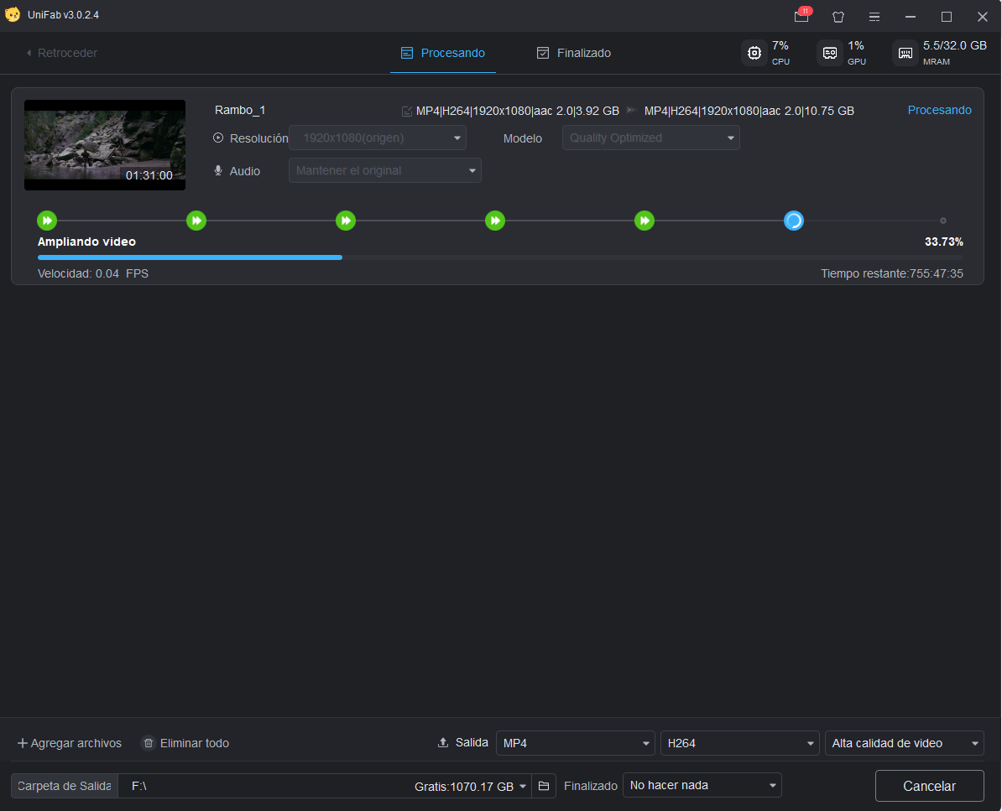Click the Ampliando video stage label

87,242
